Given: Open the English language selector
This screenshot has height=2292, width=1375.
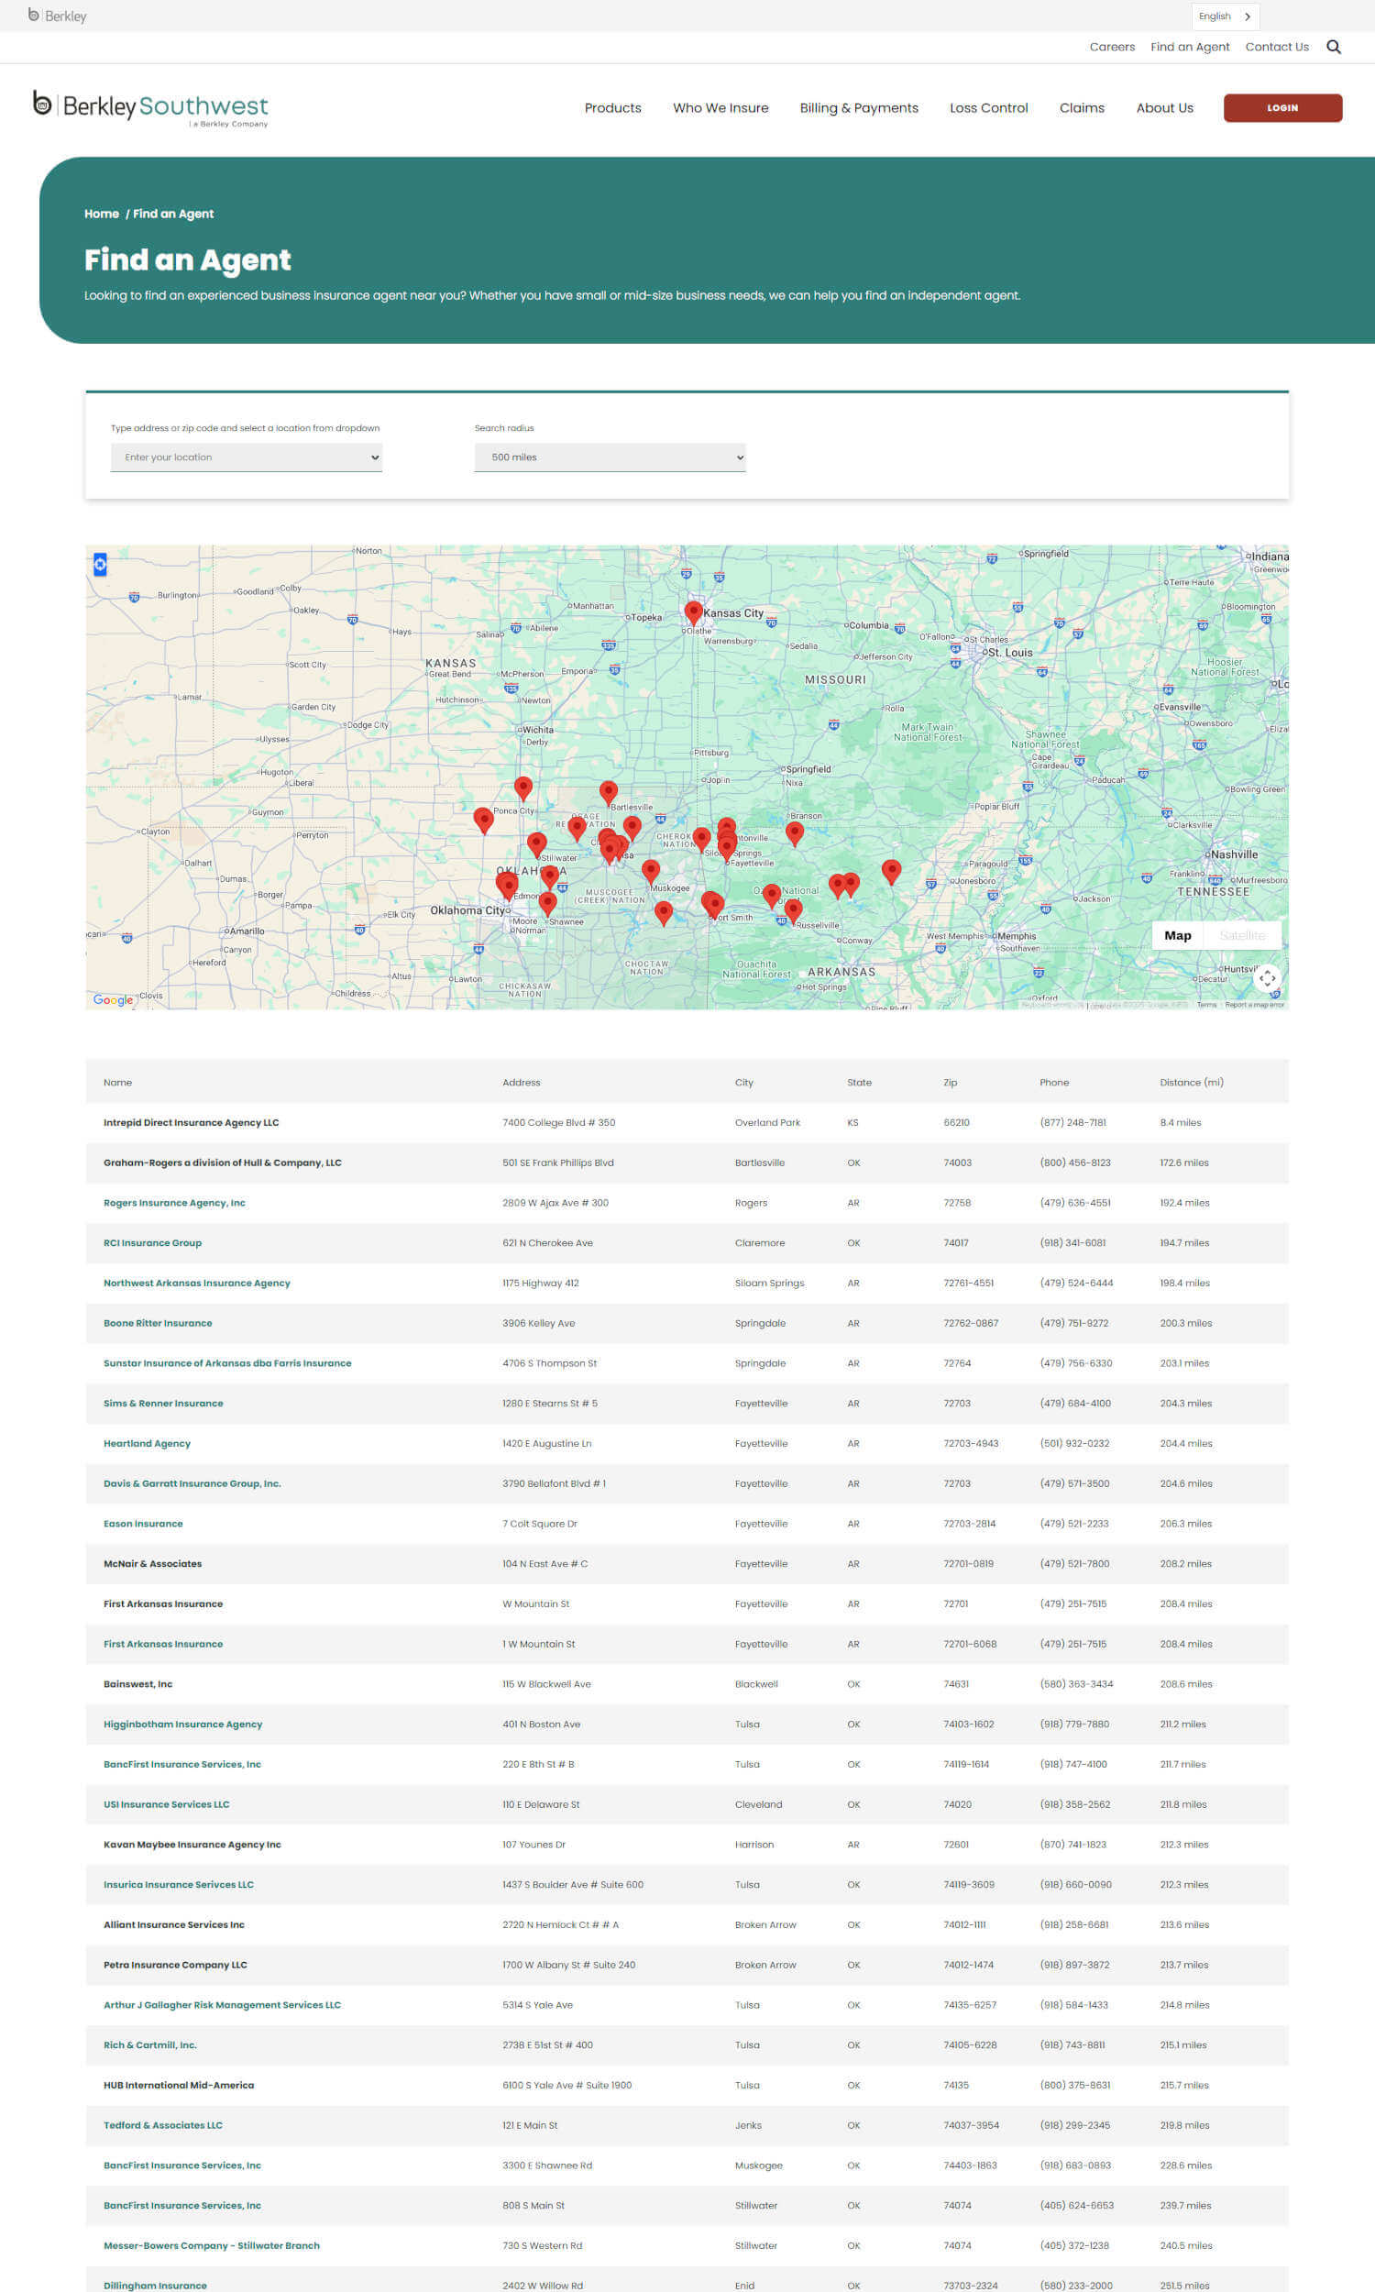Looking at the screenshot, I should [1224, 16].
